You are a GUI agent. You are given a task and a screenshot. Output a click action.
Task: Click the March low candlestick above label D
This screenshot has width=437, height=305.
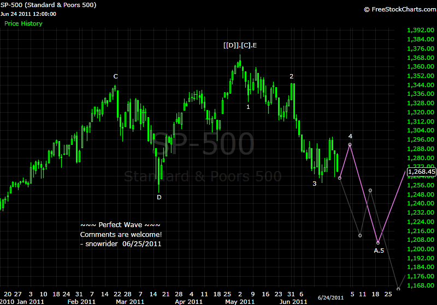tap(158, 174)
